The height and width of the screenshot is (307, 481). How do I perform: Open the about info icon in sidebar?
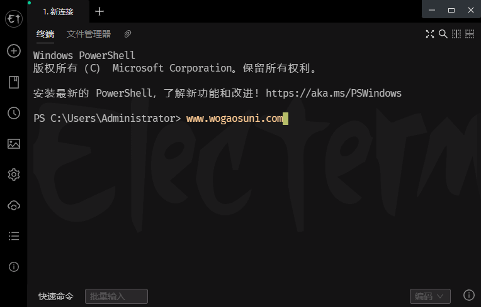tap(14, 267)
